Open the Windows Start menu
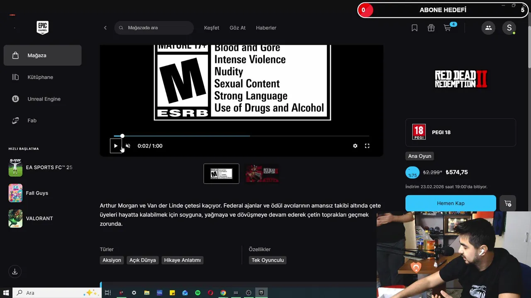Image resolution: width=531 pixels, height=298 pixels. 6,293
